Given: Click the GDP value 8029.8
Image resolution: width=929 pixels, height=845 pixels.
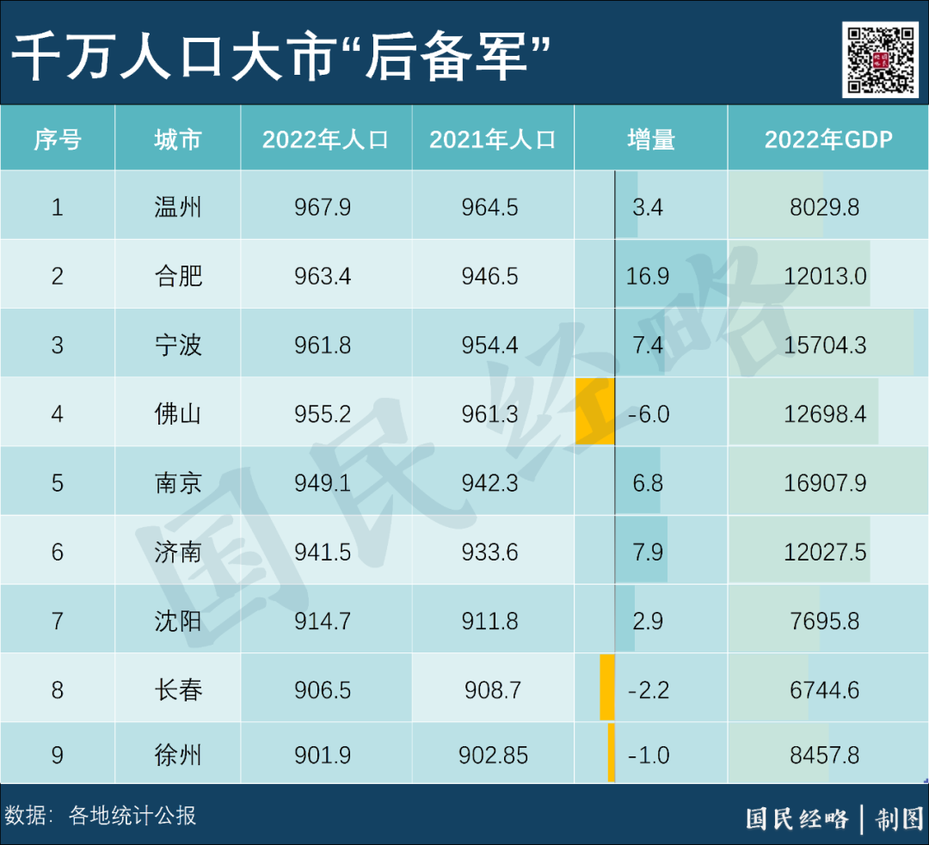Looking at the screenshot, I should pos(825,207).
